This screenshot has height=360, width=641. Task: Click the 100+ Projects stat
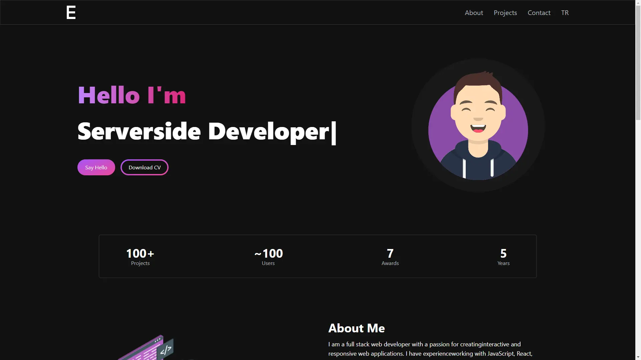tap(140, 257)
